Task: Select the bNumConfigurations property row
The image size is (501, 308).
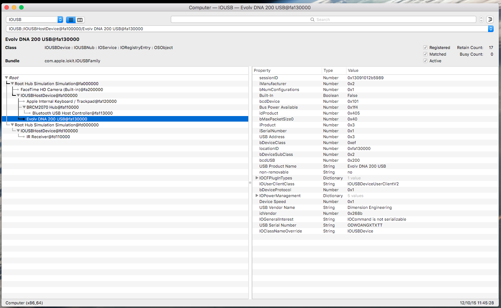Action: point(375,90)
